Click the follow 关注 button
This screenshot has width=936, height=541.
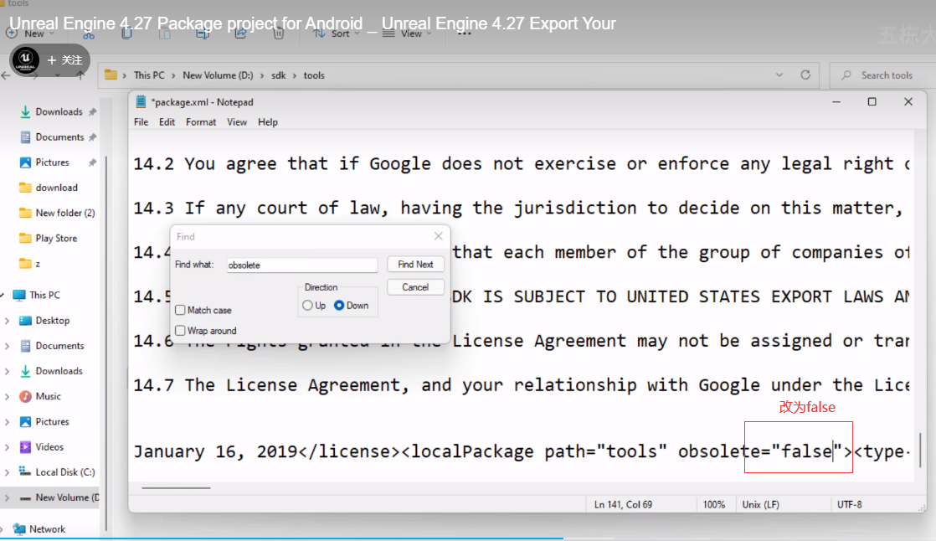64,59
